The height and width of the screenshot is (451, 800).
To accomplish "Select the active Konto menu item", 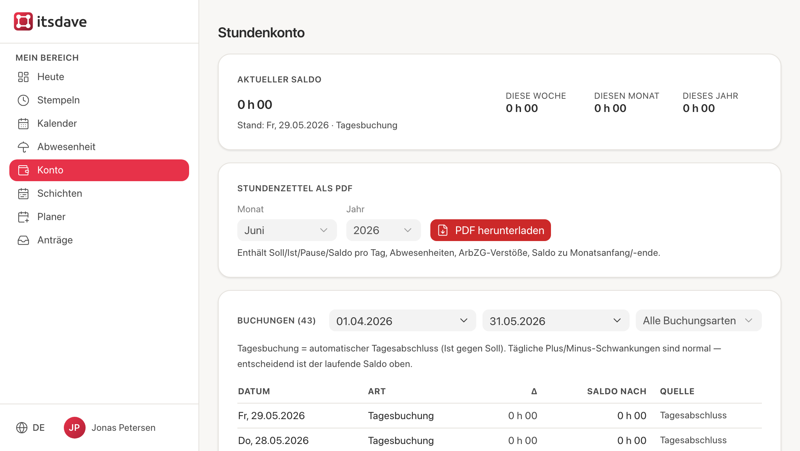I will (99, 170).
